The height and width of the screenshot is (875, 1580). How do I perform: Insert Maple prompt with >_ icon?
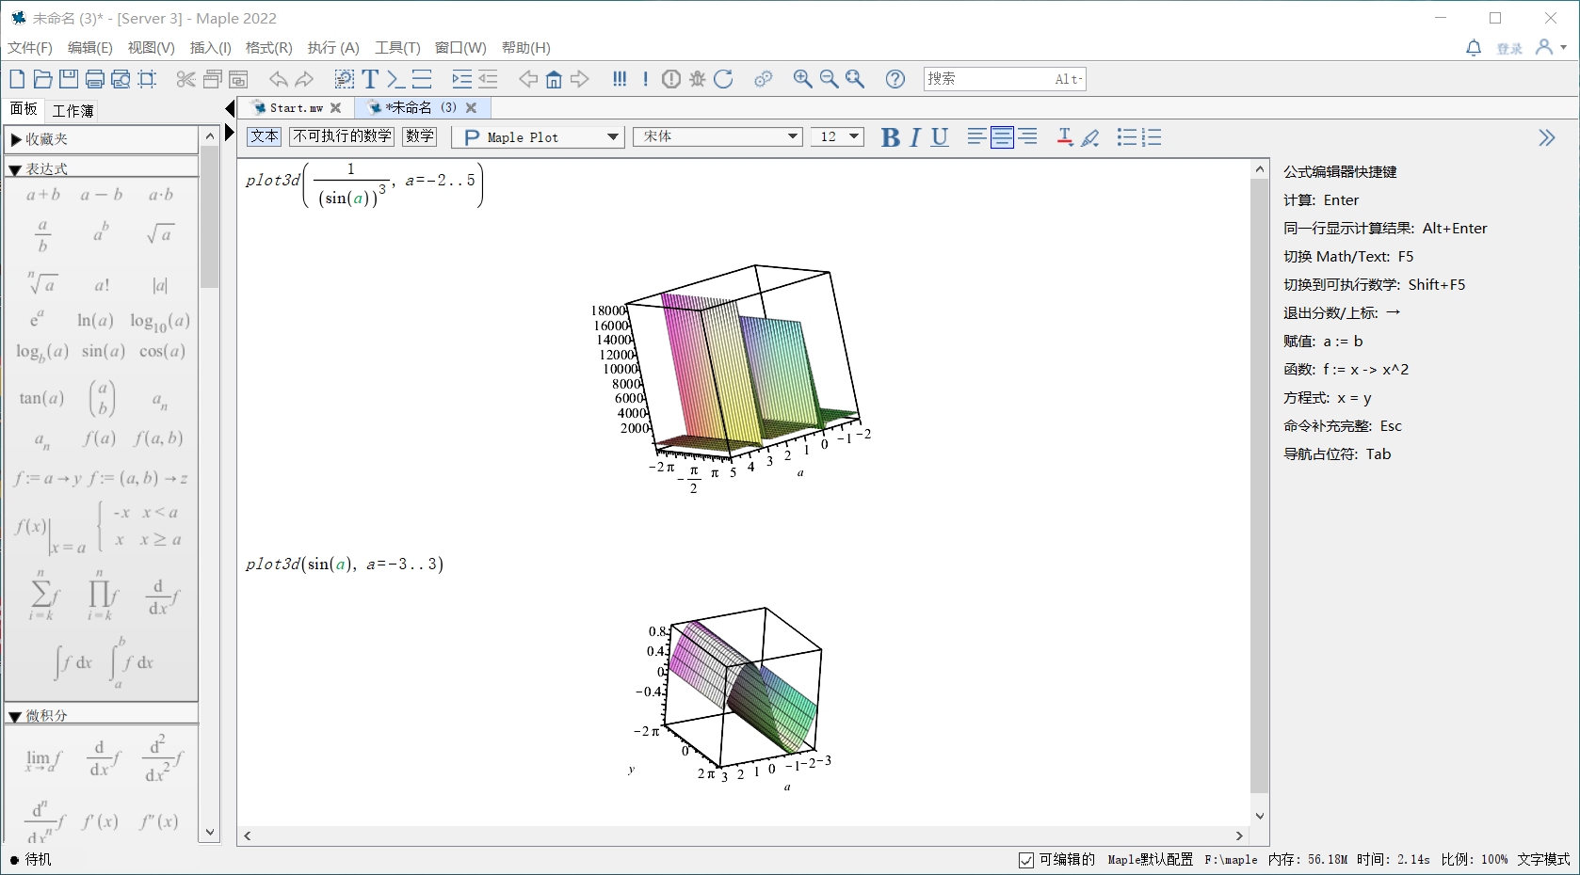point(395,79)
